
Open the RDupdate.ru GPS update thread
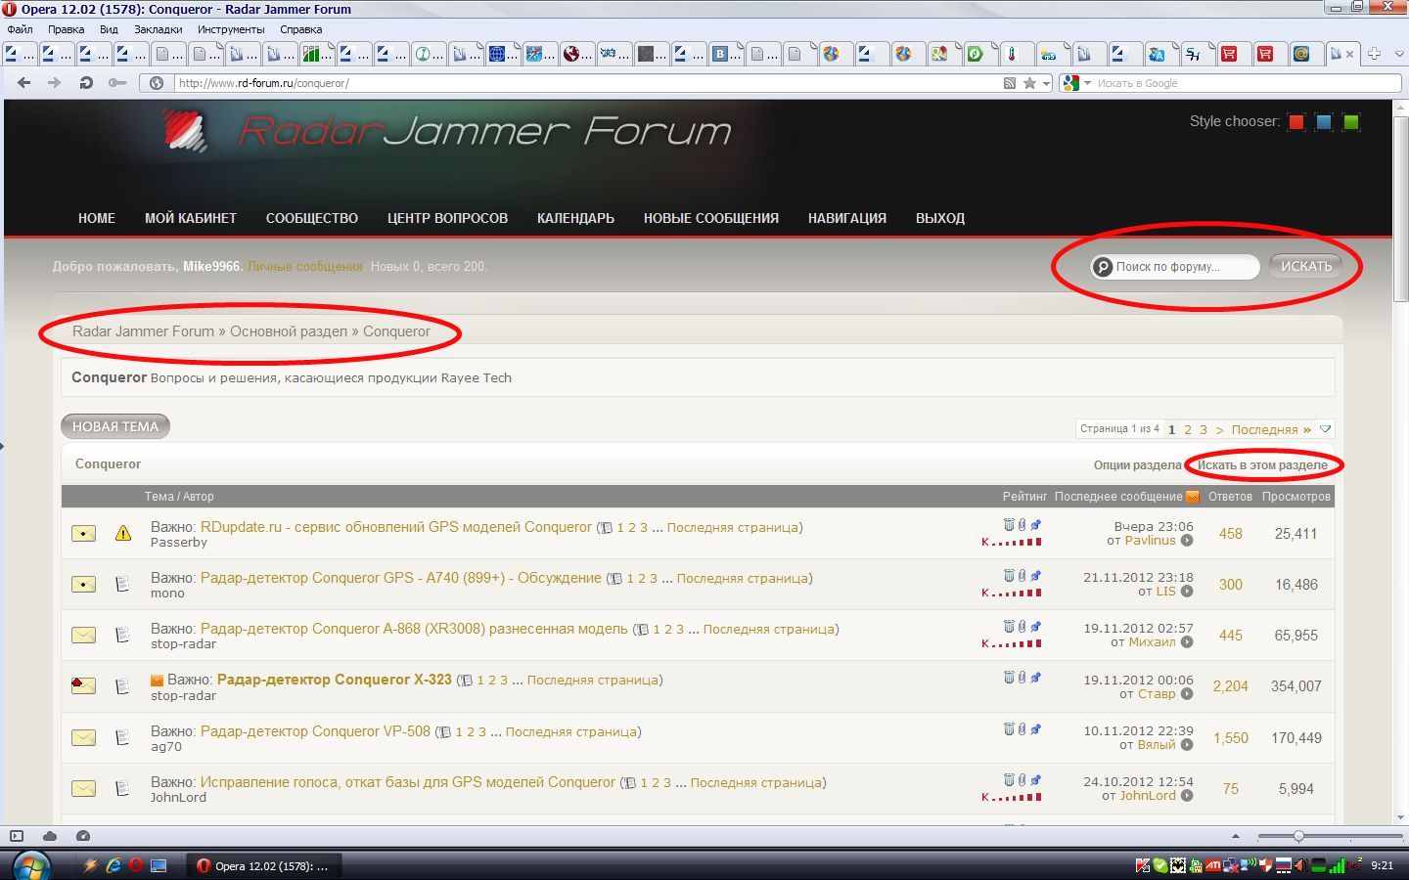(396, 527)
